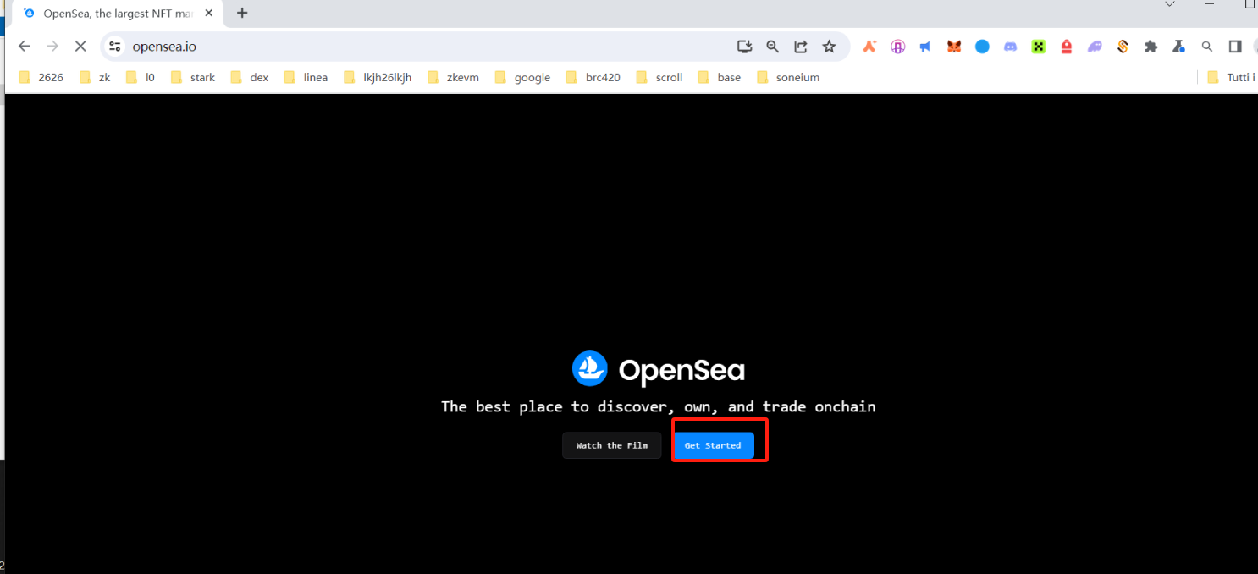Click the OpenSea ship logo
1258x574 pixels.
(590, 369)
